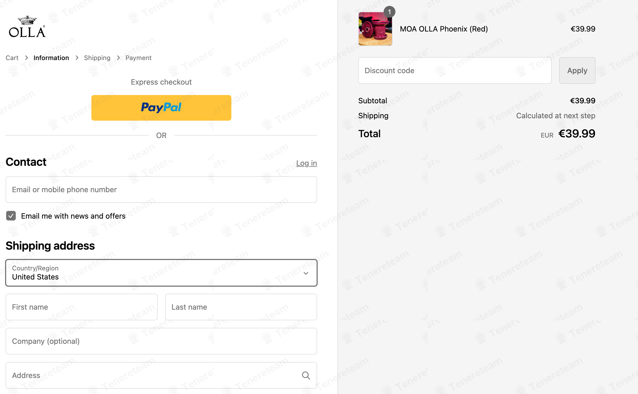Image resolution: width=638 pixels, height=394 pixels.
Task: Click the chevron before the Payment breadcrumb
Action: (118, 58)
